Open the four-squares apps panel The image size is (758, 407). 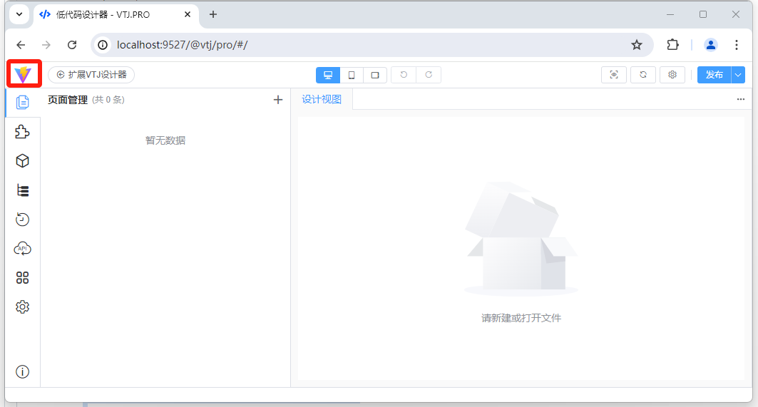[x=23, y=278]
